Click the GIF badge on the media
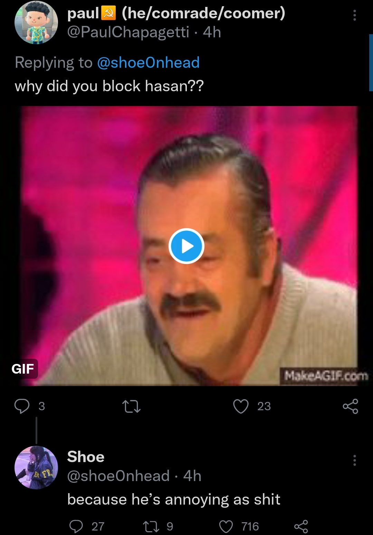This screenshot has height=535, width=373. click(23, 369)
